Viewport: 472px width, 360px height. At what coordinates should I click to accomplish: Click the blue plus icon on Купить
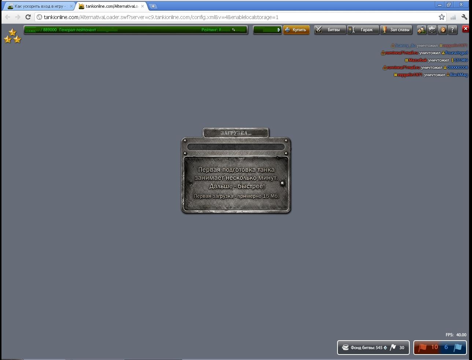pos(288,30)
